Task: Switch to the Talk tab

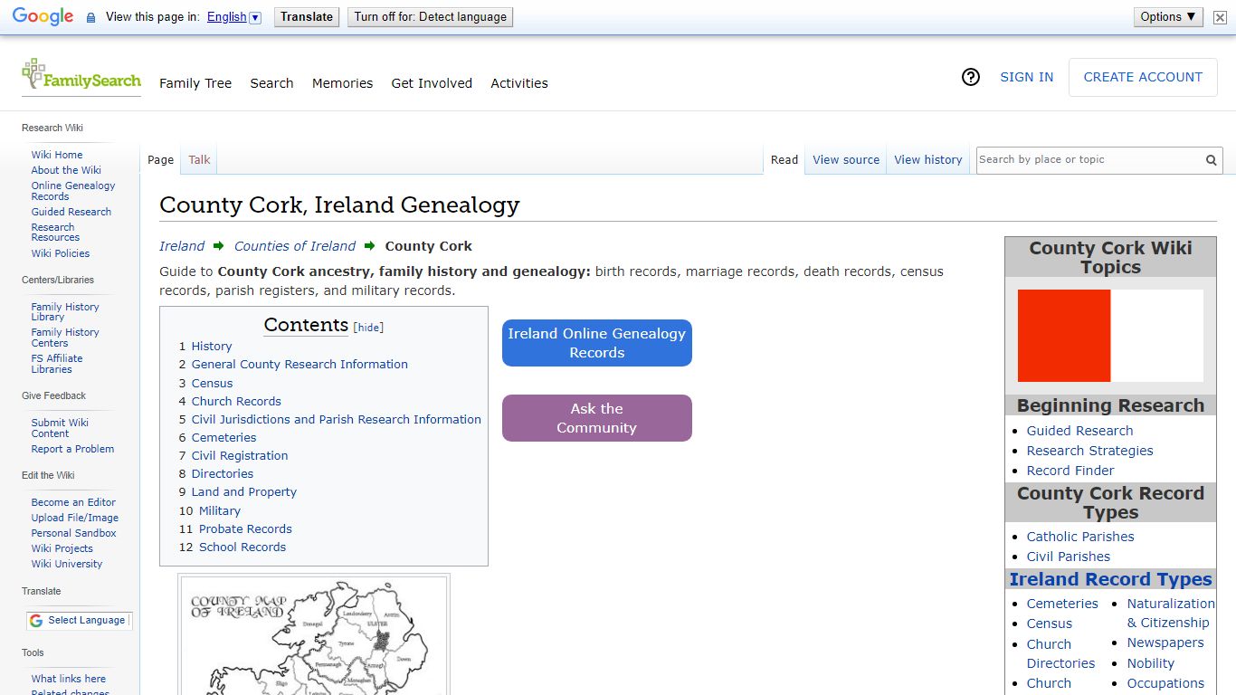Action: point(199,160)
